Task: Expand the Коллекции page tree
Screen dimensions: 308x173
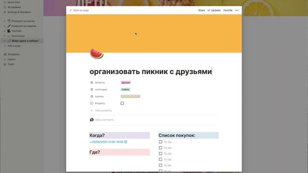Action: click(x=4, y=36)
